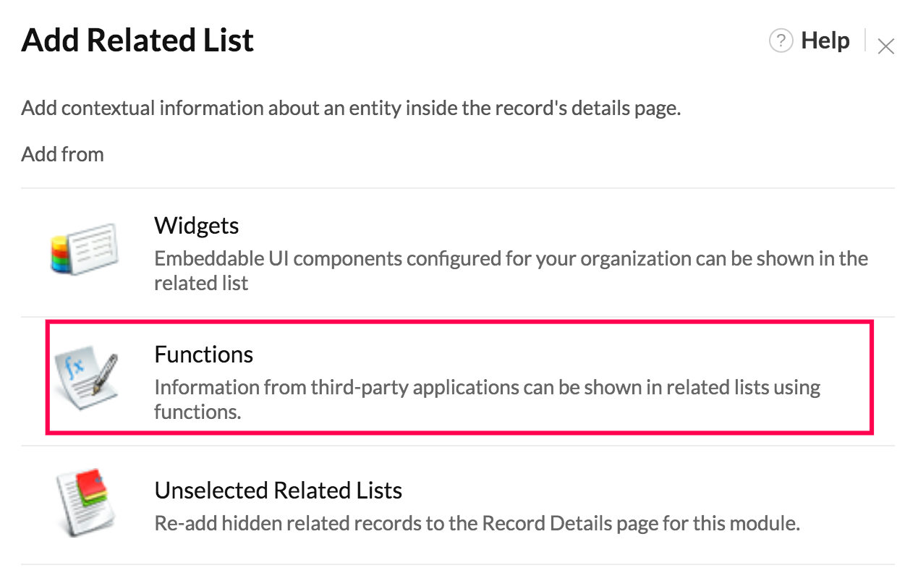918x581 pixels.
Task: Select the Unselected Related Lists title
Action: point(279,491)
